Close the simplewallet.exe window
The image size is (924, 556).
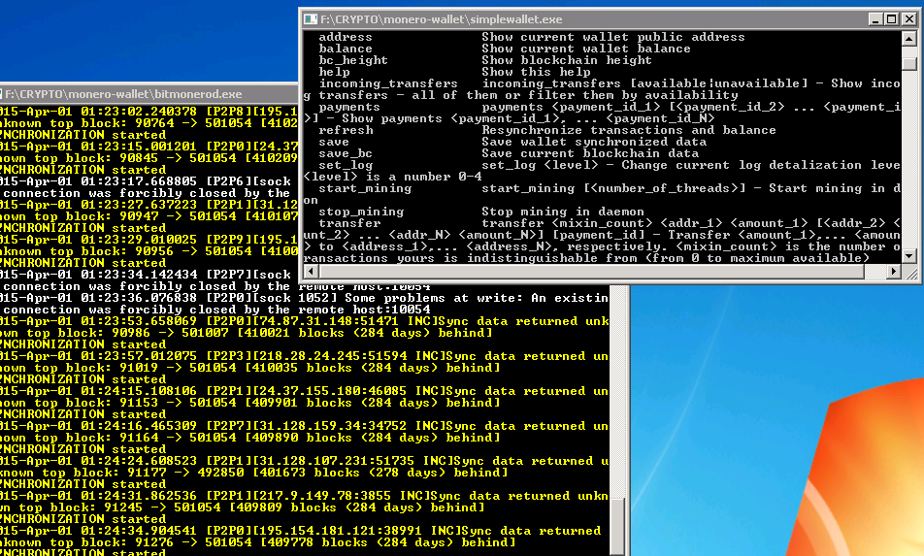coord(909,19)
